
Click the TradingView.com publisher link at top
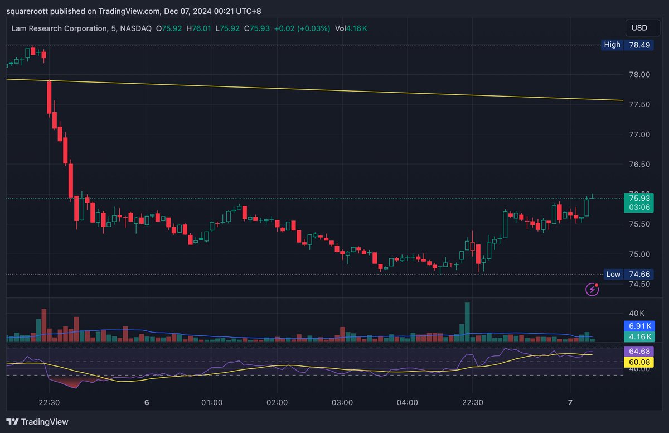tap(129, 11)
